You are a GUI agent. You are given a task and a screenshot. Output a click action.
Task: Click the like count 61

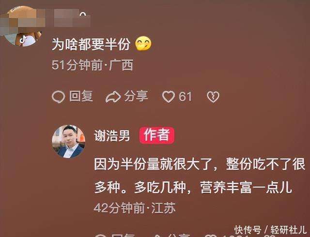click(185, 97)
